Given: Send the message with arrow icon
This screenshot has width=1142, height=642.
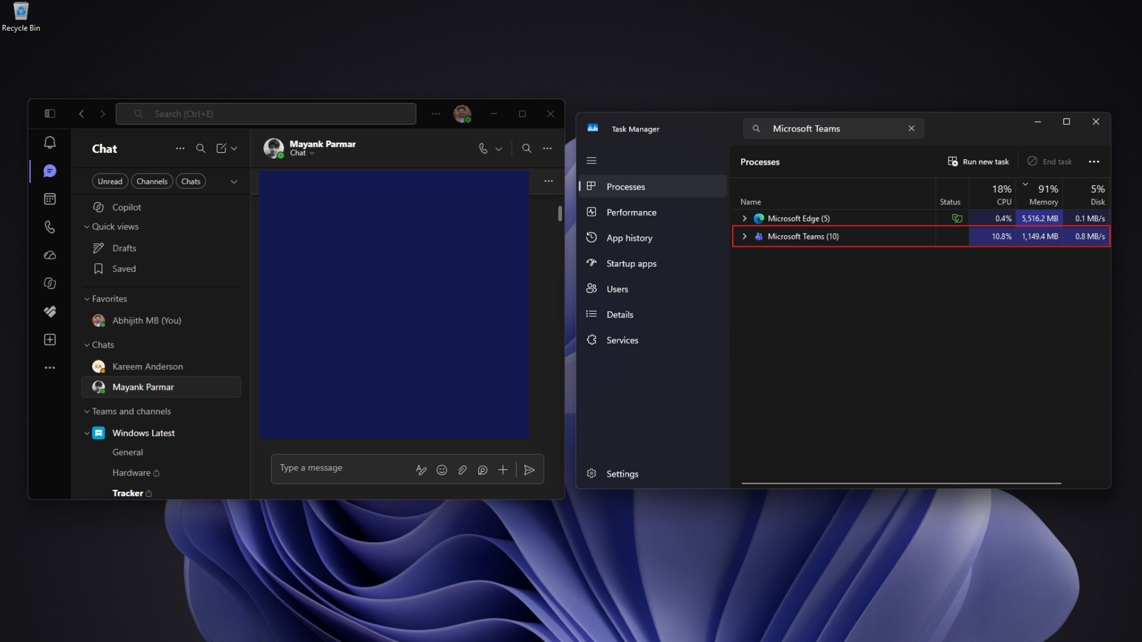Looking at the screenshot, I should coord(529,470).
